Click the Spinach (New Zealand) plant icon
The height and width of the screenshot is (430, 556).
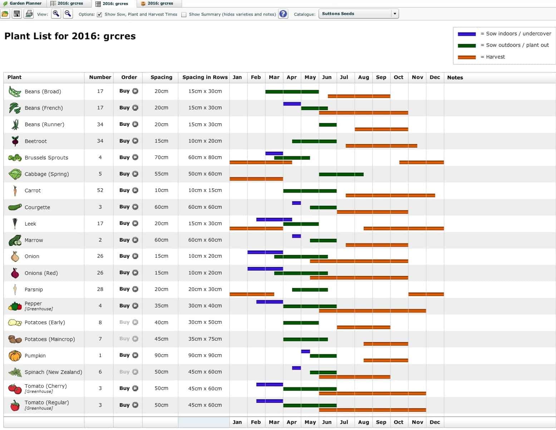(15, 372)
